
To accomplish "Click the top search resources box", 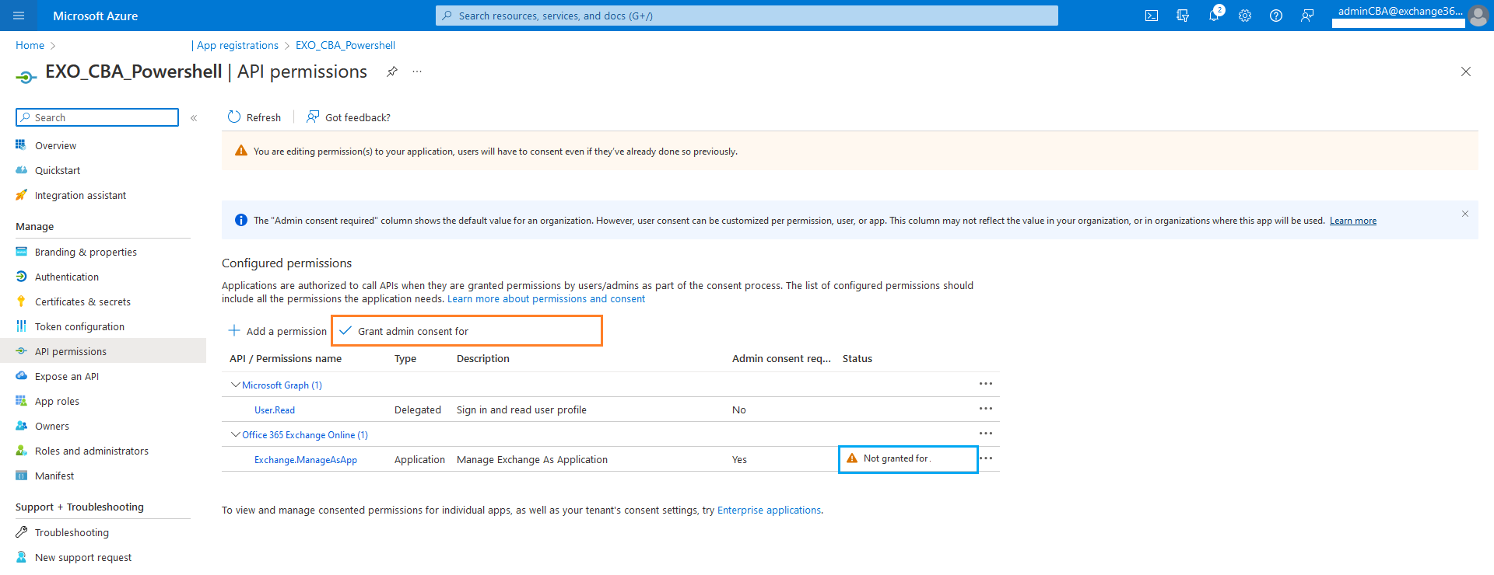I will (747, 16).
